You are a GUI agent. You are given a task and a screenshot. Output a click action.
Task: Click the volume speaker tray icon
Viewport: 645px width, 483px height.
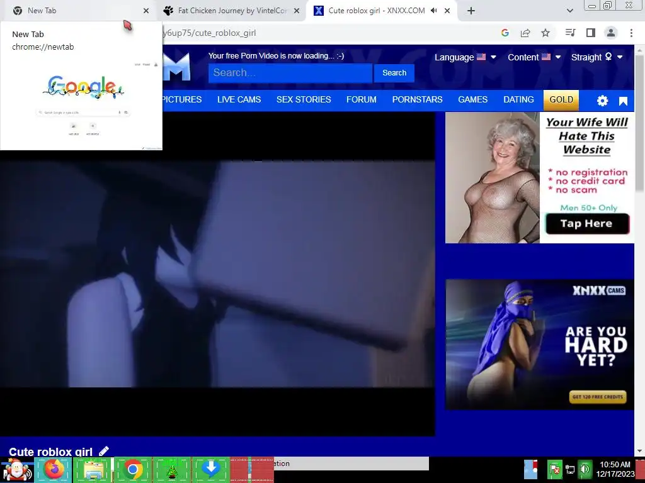click(585, 469)
